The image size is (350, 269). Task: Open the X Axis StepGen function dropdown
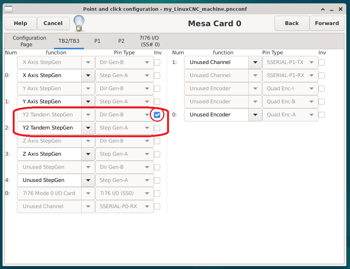[x=88, y=76]
